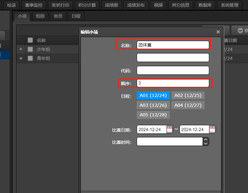Click the 代码 input field
248x193 pixels.
[x=173, y=70]
